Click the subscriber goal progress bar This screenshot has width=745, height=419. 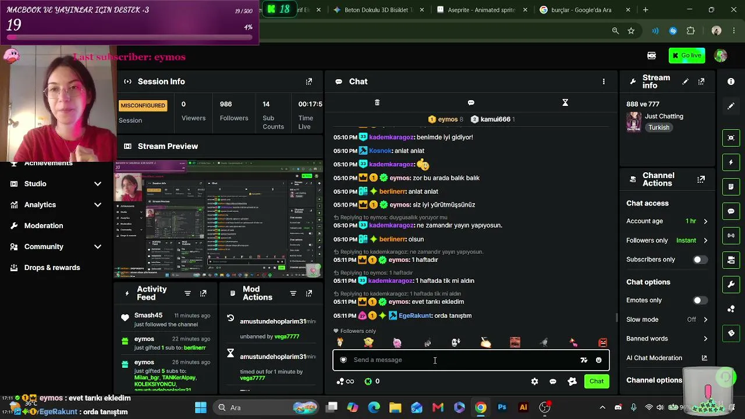click(x=130, y=38)
